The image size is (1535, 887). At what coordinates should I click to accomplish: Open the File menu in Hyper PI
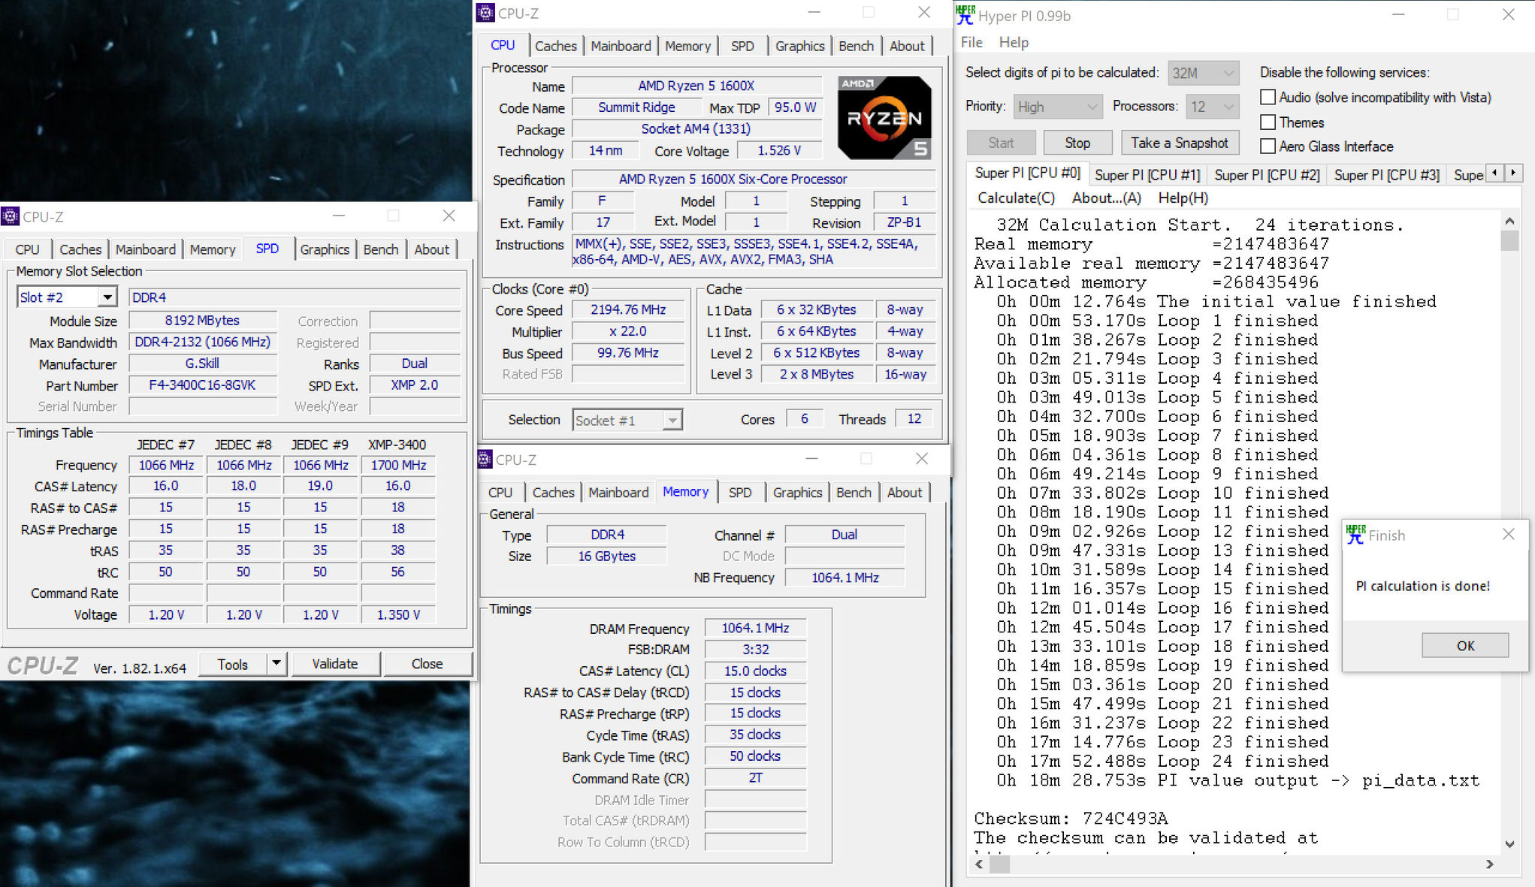971,42
